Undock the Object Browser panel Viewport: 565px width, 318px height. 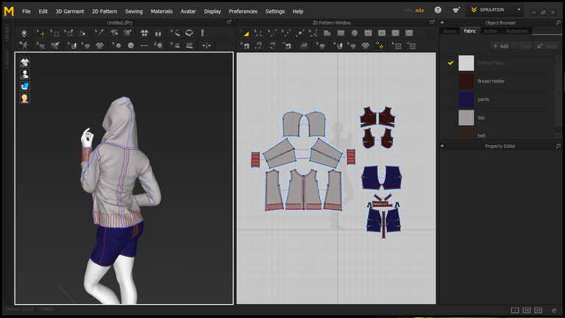558,22
